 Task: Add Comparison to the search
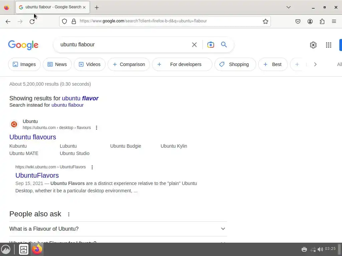tap(129, 64)
